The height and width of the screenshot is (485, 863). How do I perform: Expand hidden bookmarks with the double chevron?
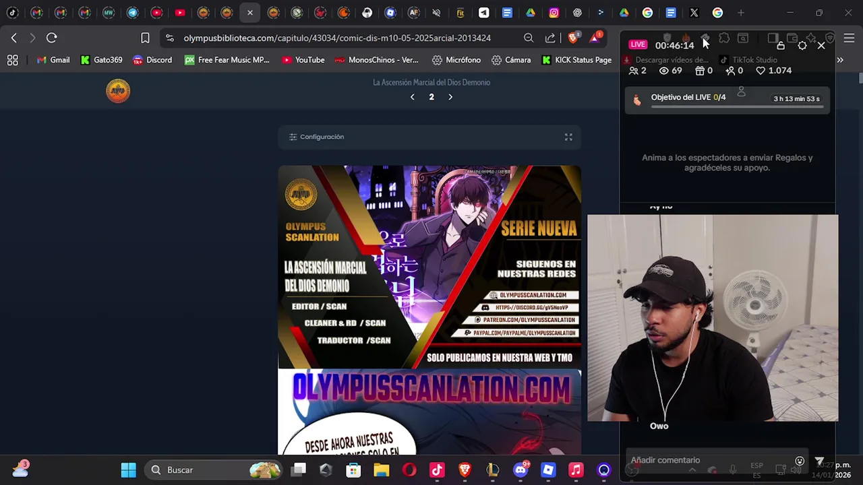(840, 60)
